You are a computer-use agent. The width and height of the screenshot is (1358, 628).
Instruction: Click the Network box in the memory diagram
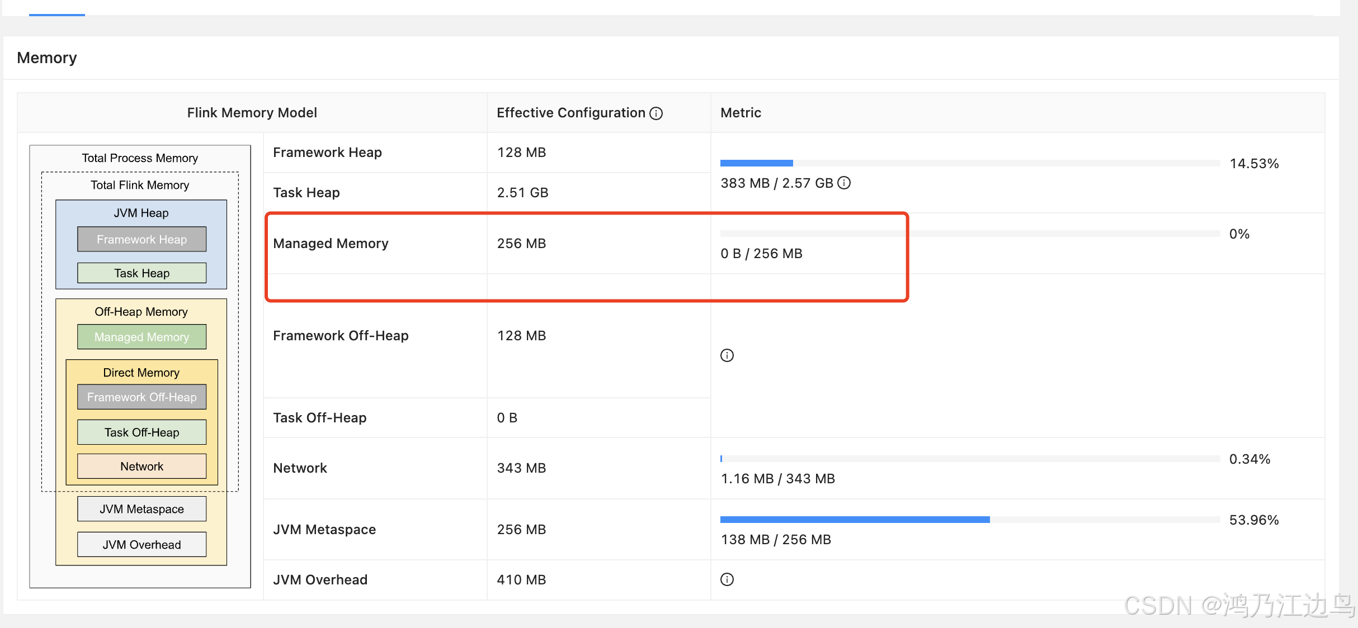tap(142, 467)
